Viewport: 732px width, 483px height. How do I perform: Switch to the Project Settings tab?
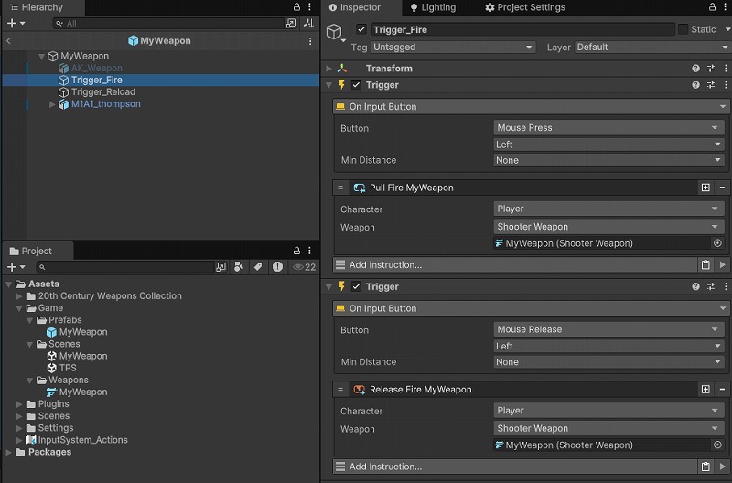coord(525,7)
